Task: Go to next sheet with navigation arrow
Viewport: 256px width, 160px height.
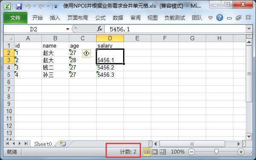Action: (20, 144)
